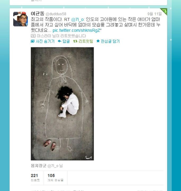Click the reply arrow icon
Screen dimensions: 181x191
[x=60, y=41]
